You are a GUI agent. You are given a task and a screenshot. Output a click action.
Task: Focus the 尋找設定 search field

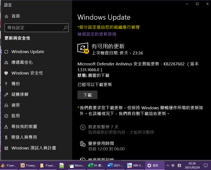36,28
